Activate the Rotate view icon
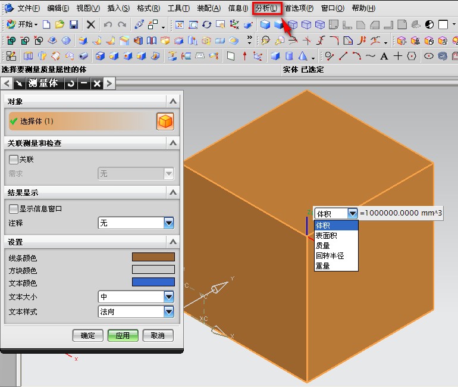The height and width of the screenshot is (387, 458). 207,25
